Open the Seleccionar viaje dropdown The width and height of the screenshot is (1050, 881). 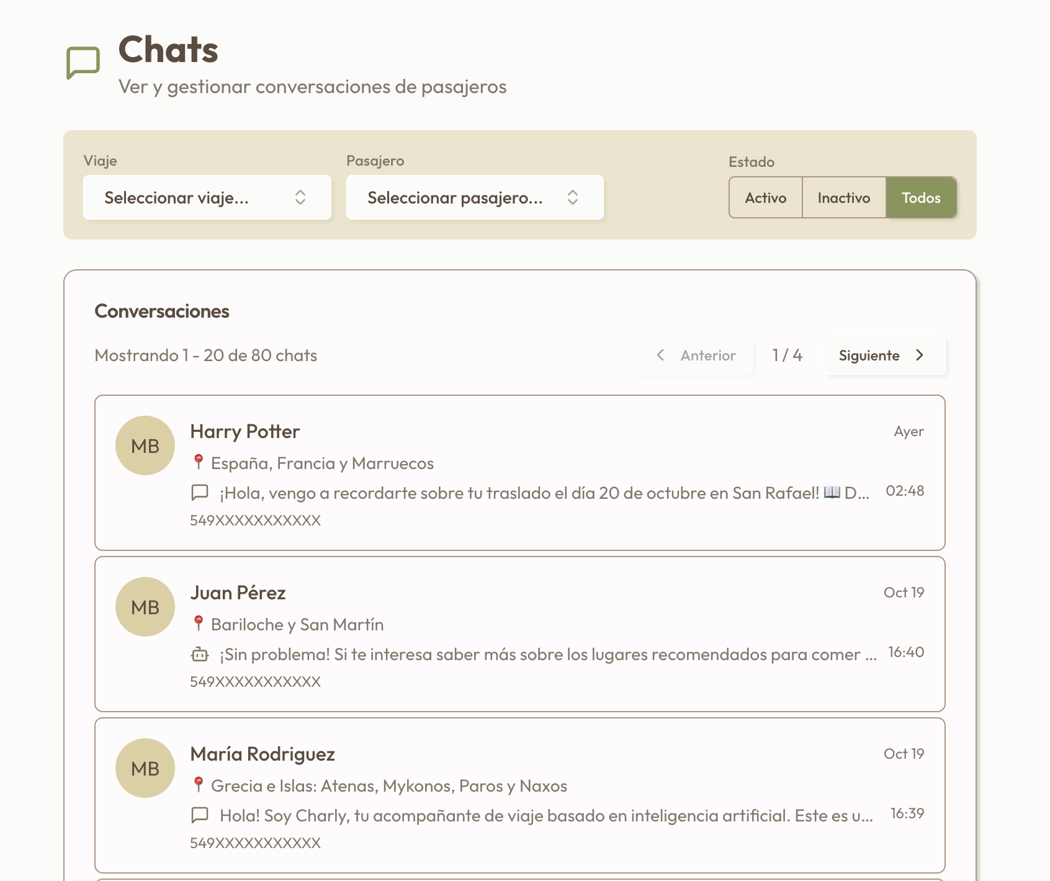[207, 197]
